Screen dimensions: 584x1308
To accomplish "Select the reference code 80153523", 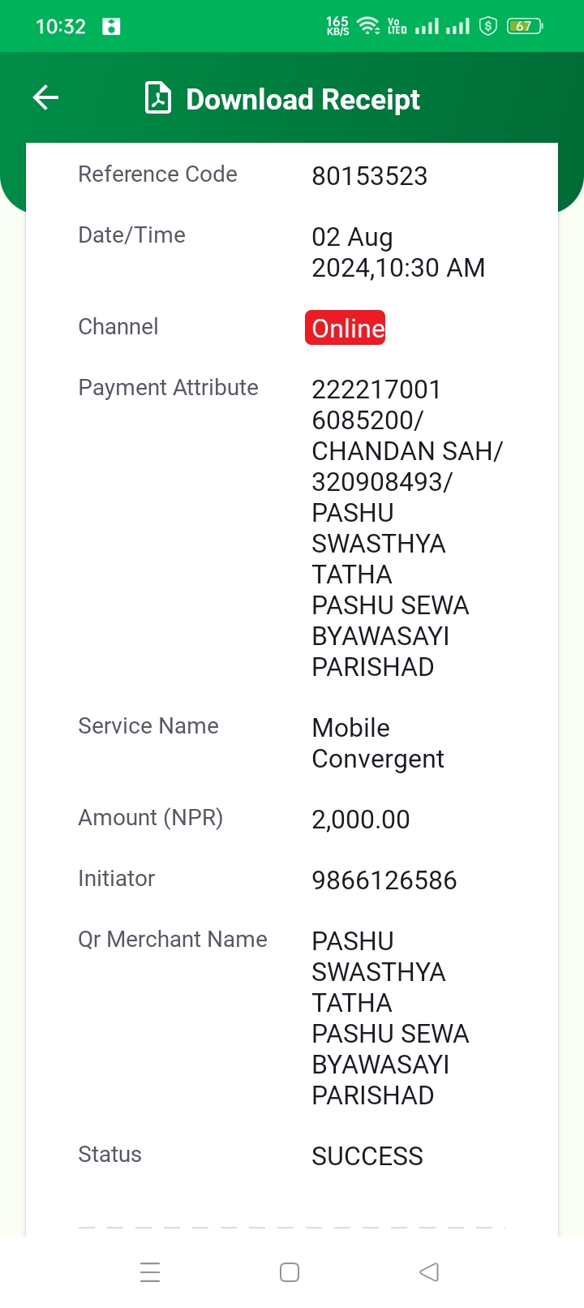I will click(x=369, y=176).
